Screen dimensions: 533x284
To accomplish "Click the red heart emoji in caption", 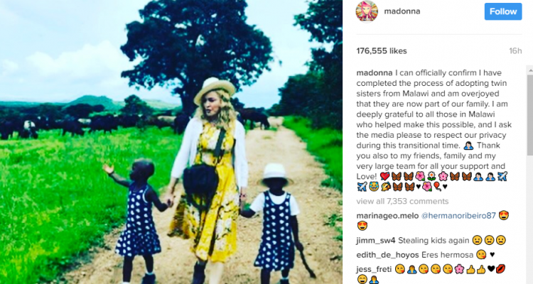I will pyautogui.click(x=384, y=176).
